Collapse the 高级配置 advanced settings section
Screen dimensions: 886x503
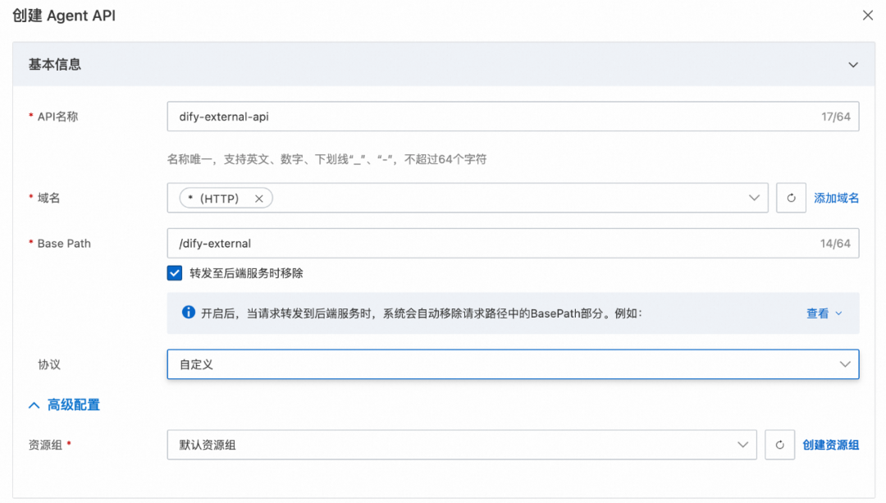click(33, 405)
